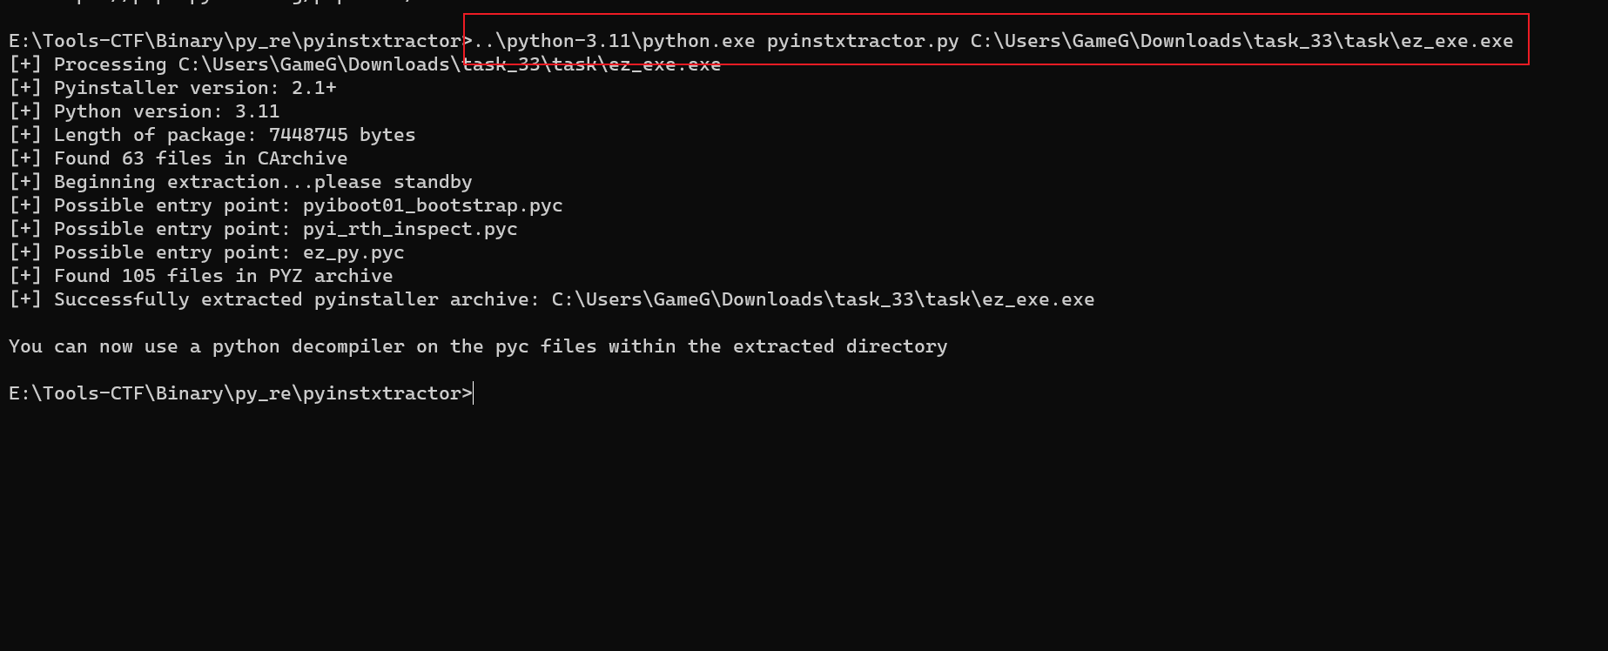Click the Beginning extraction please standby line
The height and width of the screenshot is (651, 1608).
coord(240,182)
